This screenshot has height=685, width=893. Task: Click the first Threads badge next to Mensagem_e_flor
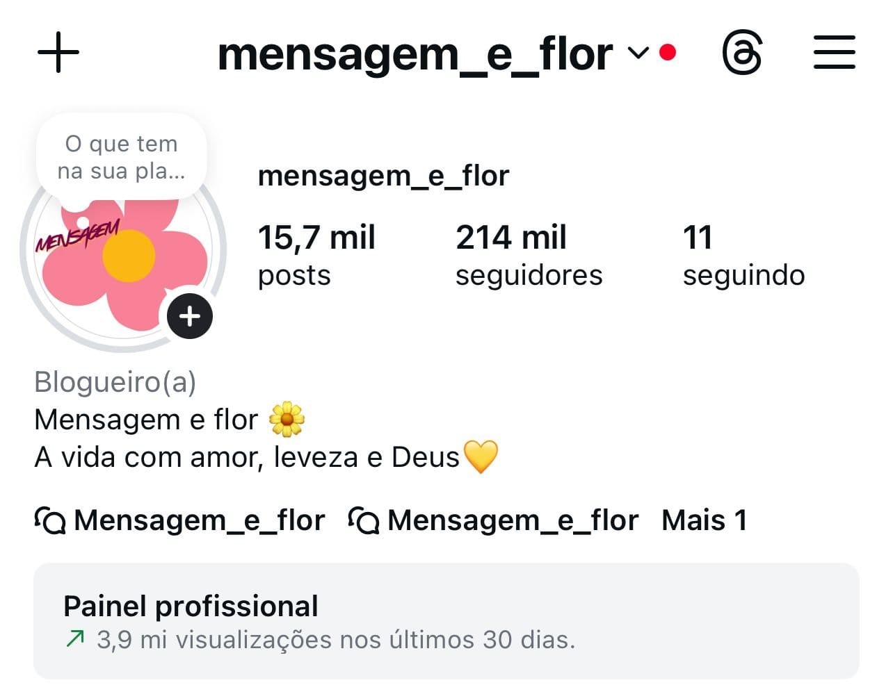(x=49, y=520)
